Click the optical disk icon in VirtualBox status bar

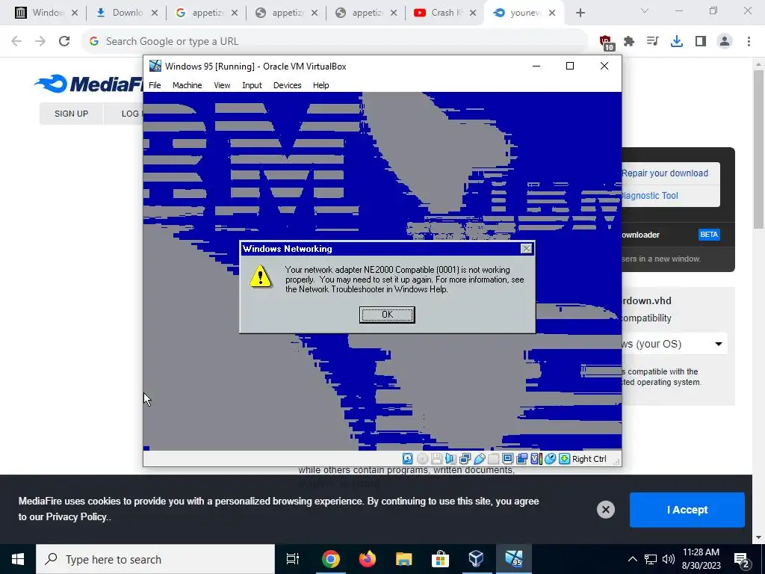tap(423, 459)
